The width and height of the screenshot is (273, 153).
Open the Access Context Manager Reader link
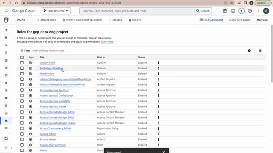pos(58,123)
